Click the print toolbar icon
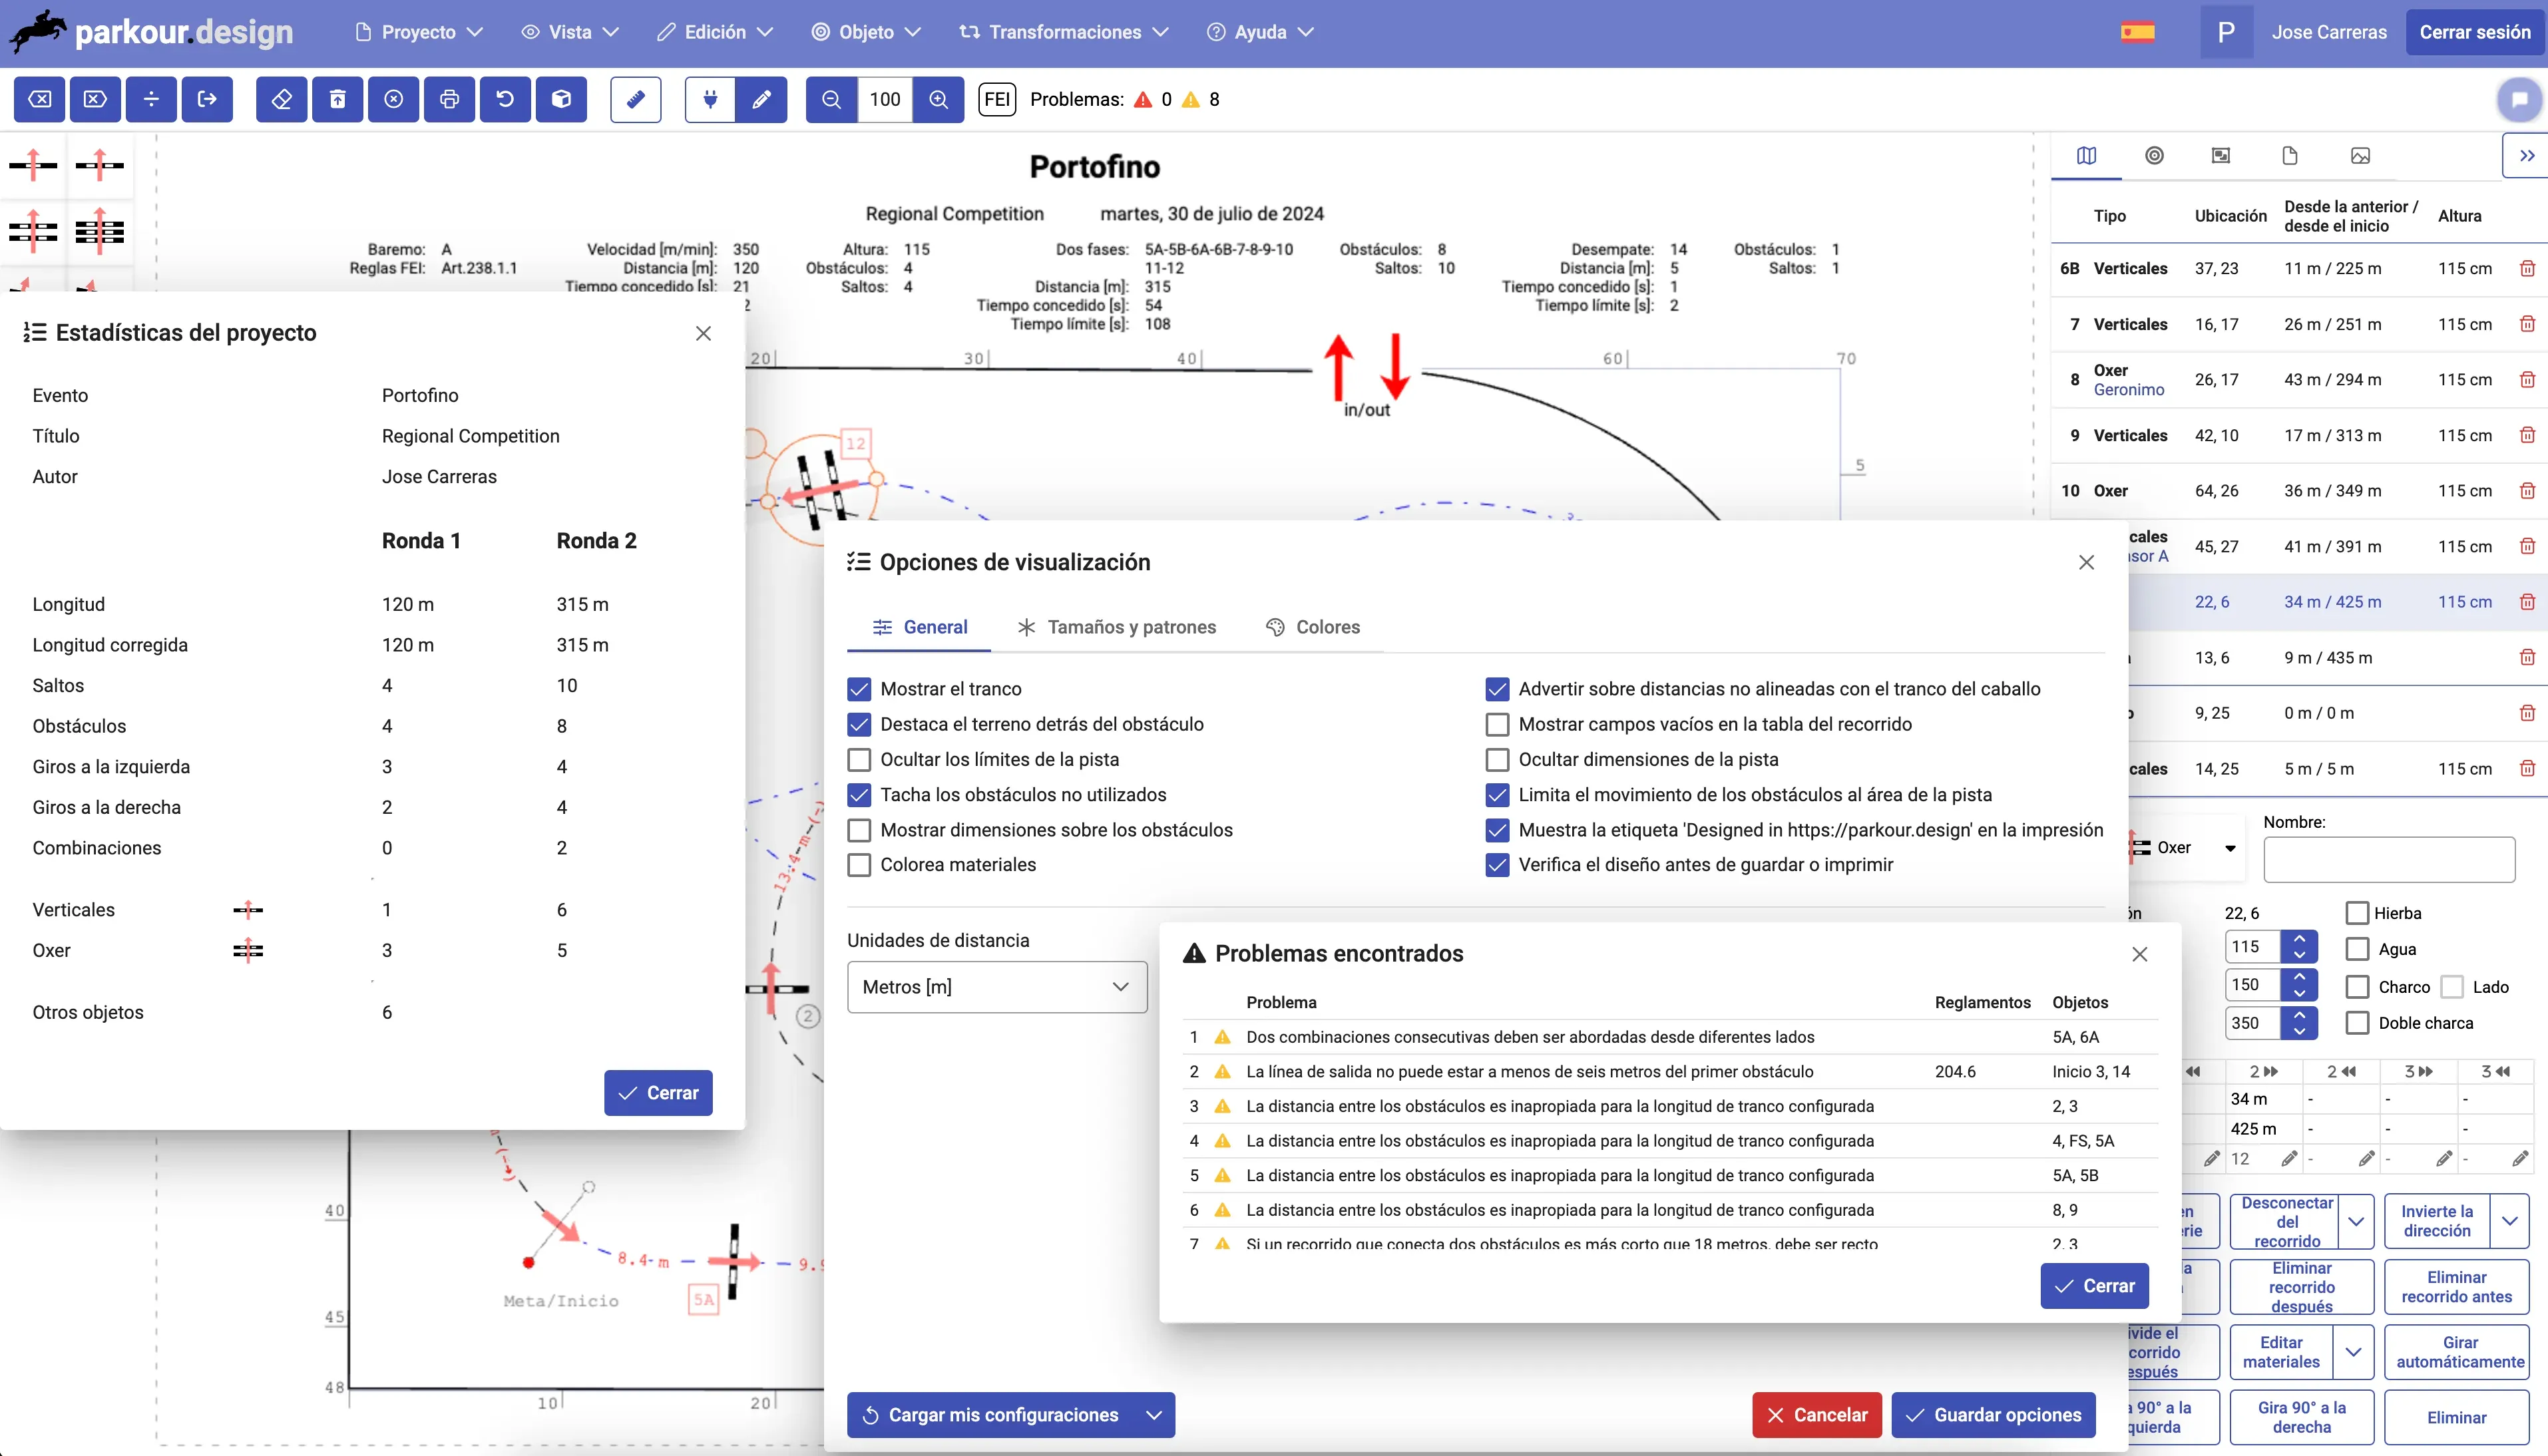Screen dimensions: 2548x1456 [450, 99]
